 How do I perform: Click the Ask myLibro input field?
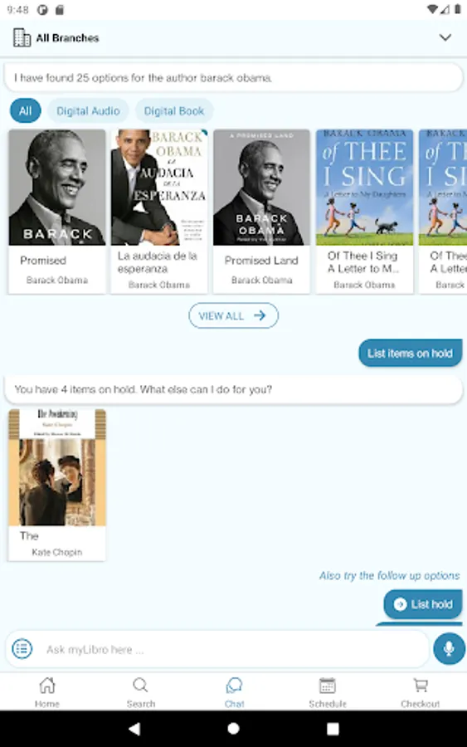pos(233,649)
